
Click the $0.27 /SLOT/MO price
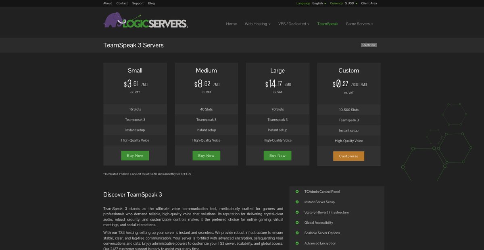(x=350, y=84)
